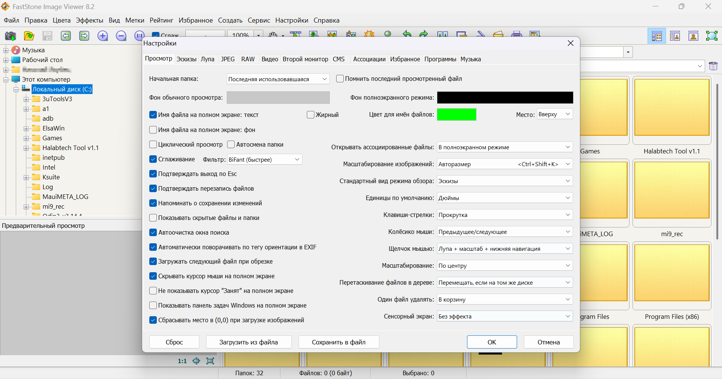Click the green redo arrow in the toolbar
This screenshot has width=722, height=379.
pyautogui.click(x=424, y=34)
